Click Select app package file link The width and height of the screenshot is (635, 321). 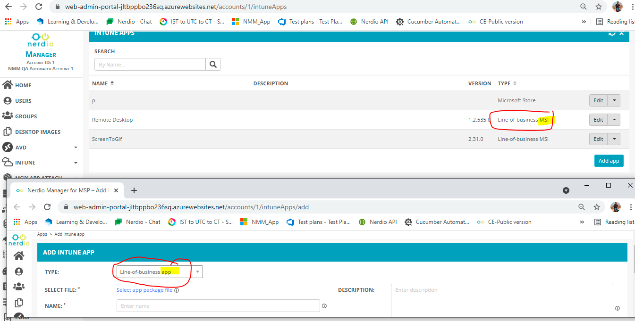click(144, 290)
